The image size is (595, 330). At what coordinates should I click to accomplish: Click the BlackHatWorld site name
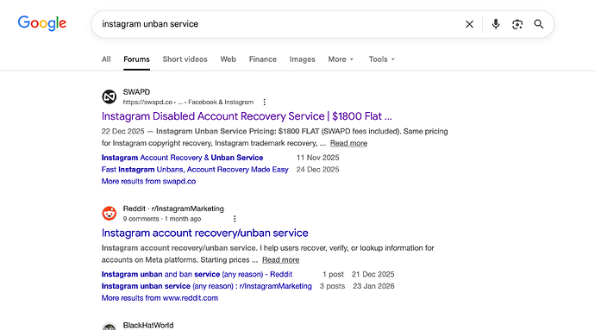pos(148,326)
